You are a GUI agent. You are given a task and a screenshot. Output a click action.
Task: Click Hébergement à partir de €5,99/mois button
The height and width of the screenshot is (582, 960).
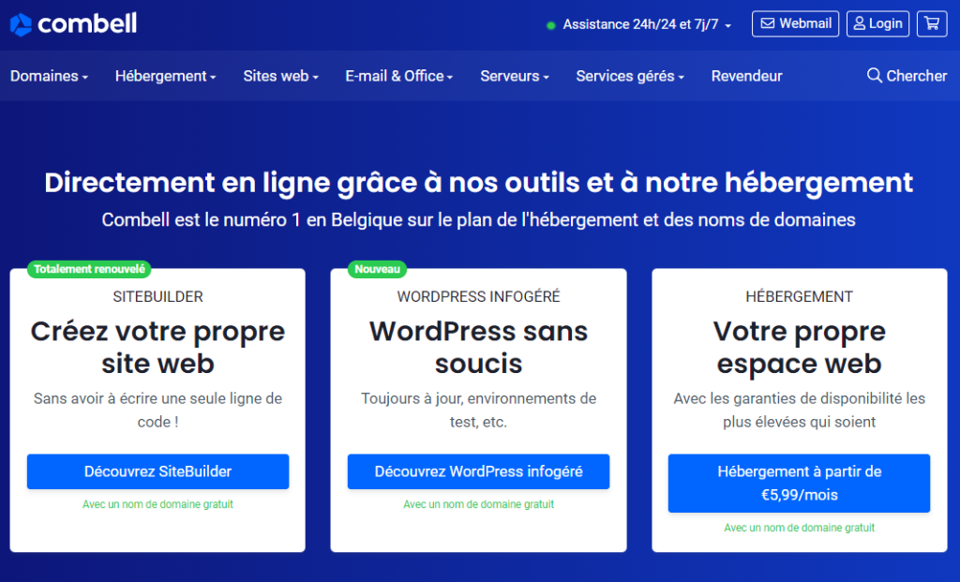pyautogui.click(x=799, y=483)
